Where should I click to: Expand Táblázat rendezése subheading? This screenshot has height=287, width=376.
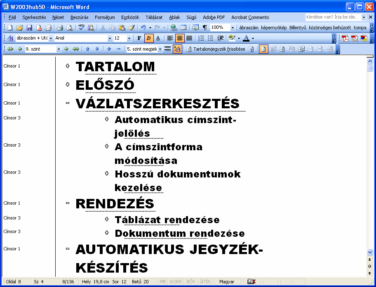coord(107,219)
